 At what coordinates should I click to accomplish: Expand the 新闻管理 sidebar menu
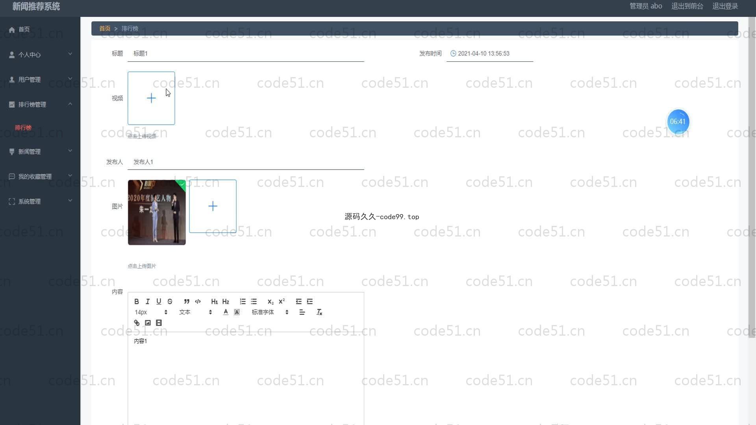40,152
